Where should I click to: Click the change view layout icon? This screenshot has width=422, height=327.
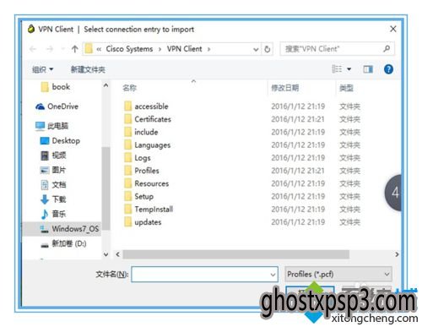(337, 69)
